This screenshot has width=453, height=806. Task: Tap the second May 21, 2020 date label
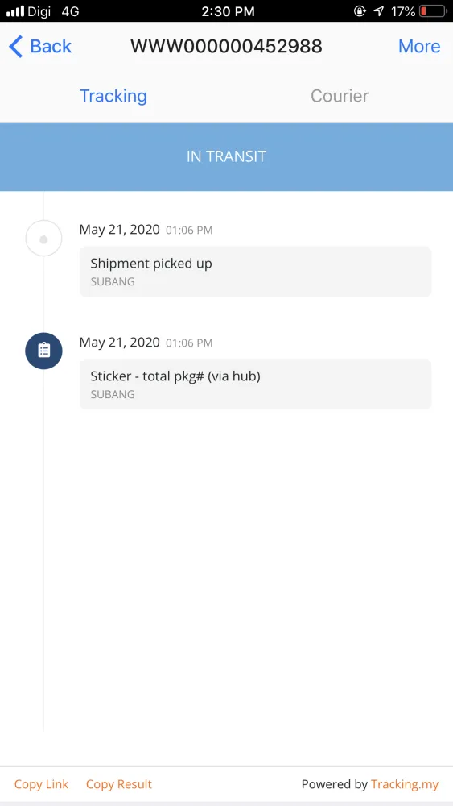click(x=120, y=343)
